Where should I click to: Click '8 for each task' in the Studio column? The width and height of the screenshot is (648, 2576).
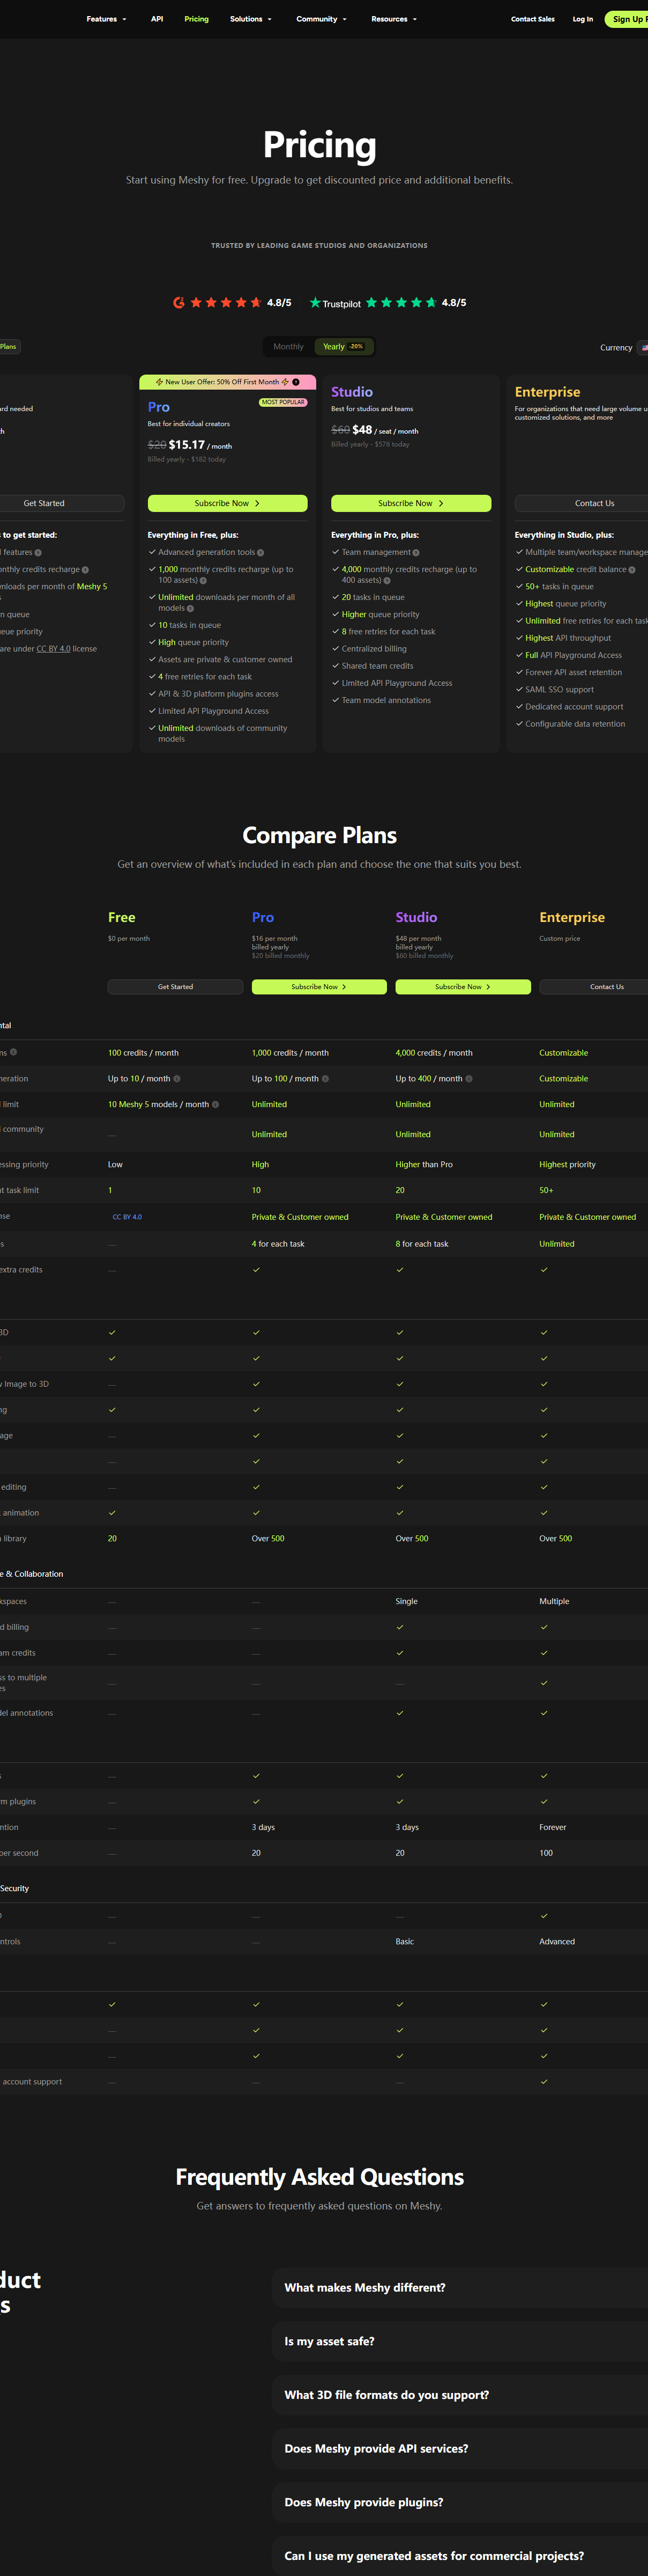[421, 1244]
